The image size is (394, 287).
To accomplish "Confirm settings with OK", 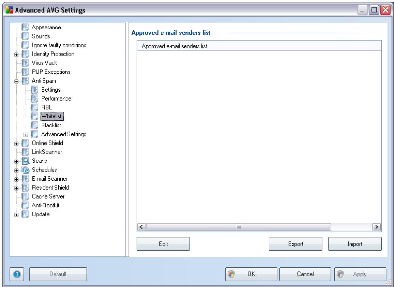I will 251,274.
